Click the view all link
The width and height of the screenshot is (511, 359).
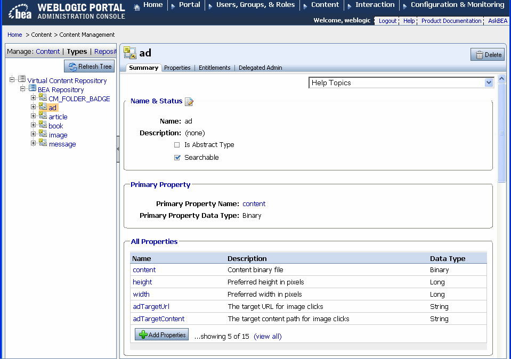[x=267, y=337]
